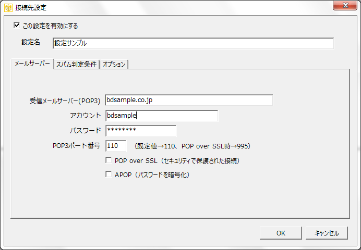Open the オプション tab
The height and width of the screenshot is (250, 361).
(114, 65)
